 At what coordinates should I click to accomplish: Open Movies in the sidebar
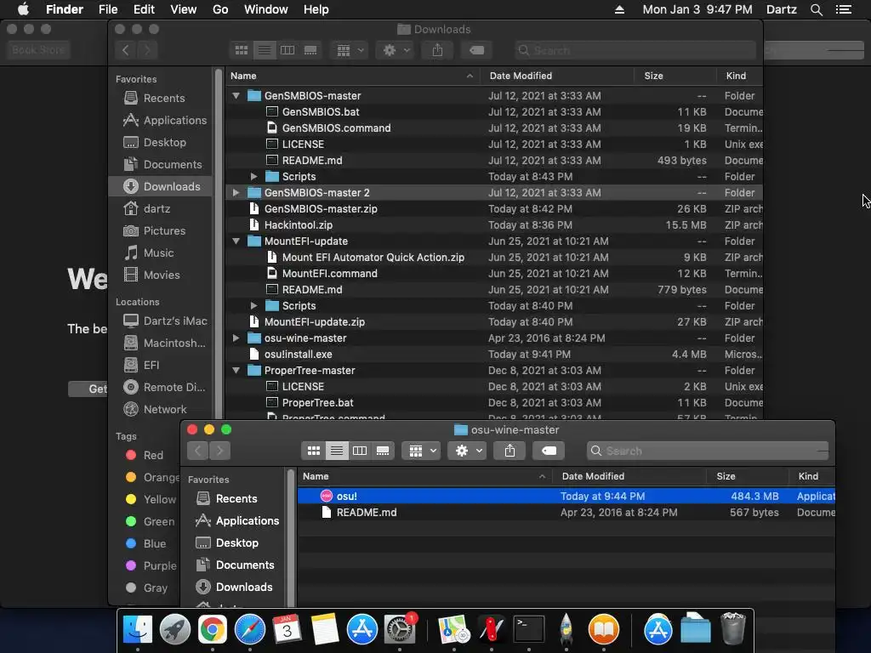(160, 275)
